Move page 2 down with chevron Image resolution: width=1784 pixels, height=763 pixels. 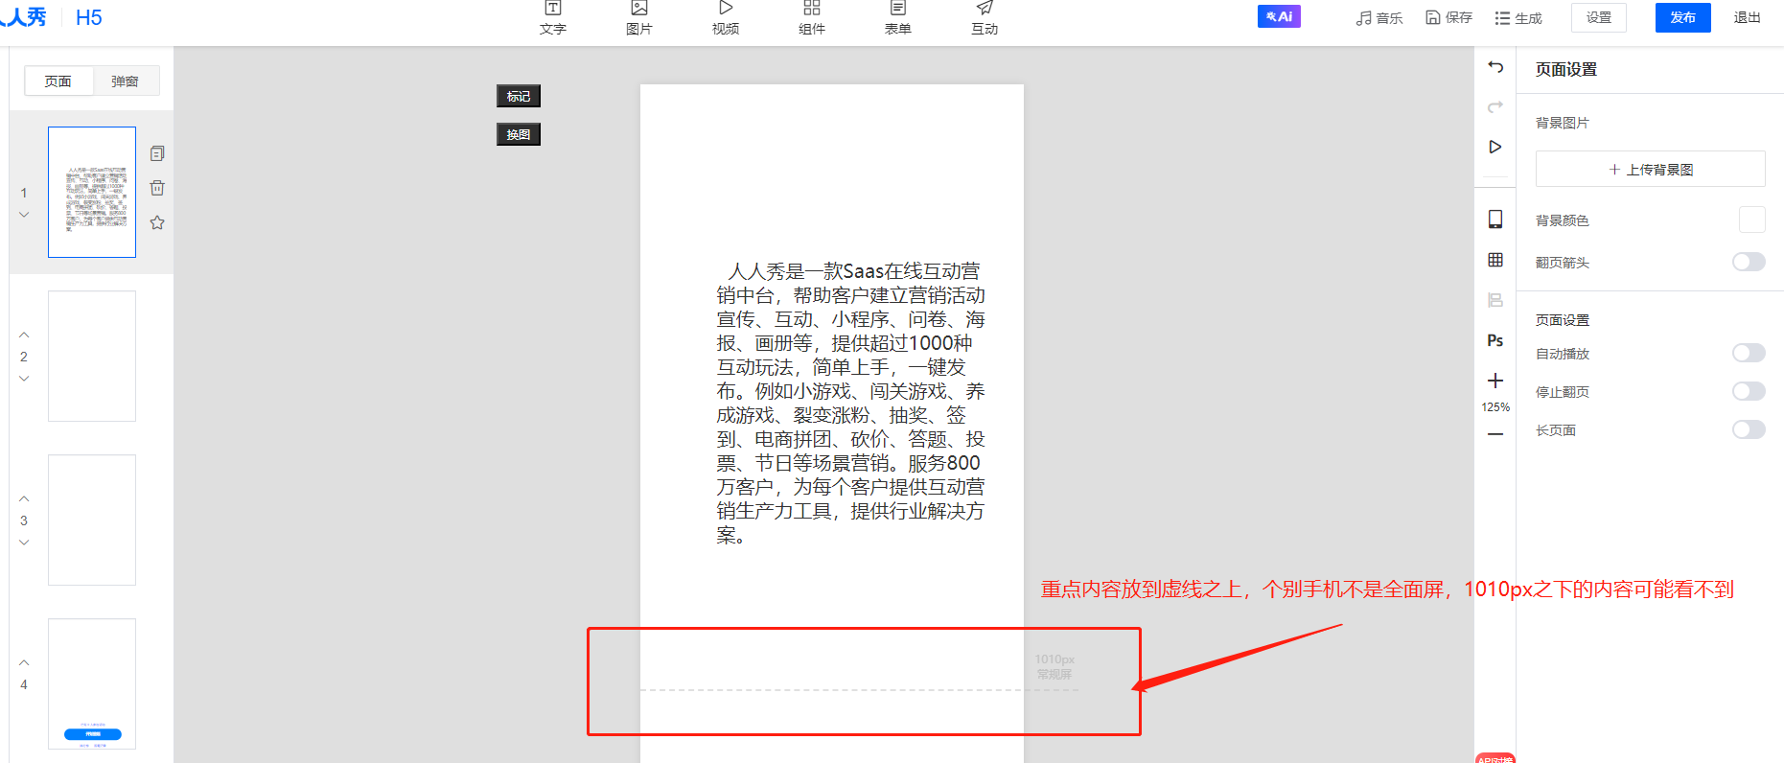pyautogui.click(x=24, y=379)
